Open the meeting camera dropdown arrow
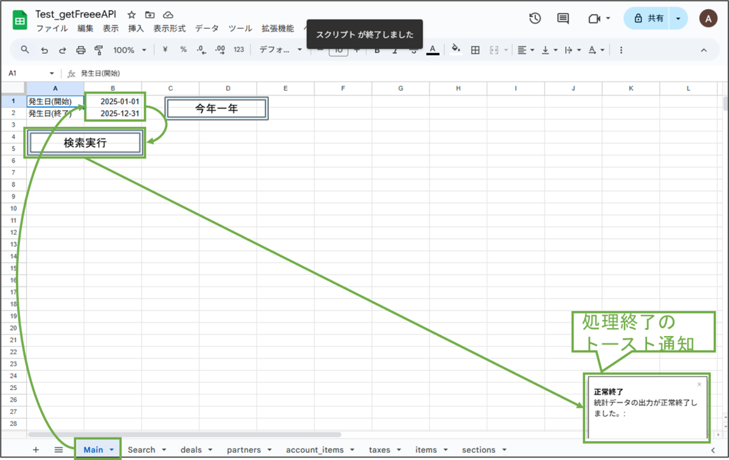 click(608, 19)
